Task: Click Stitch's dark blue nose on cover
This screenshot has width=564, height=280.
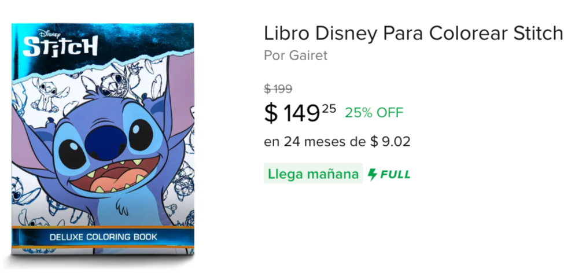Action: pyautogui.click(x=106, y=142)
